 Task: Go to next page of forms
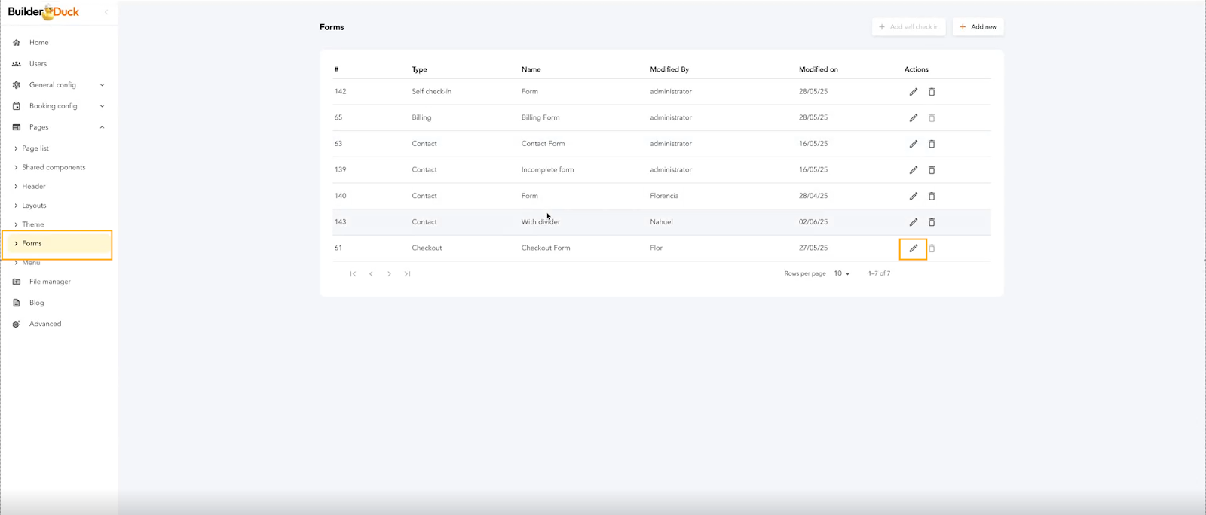[389, 274]
